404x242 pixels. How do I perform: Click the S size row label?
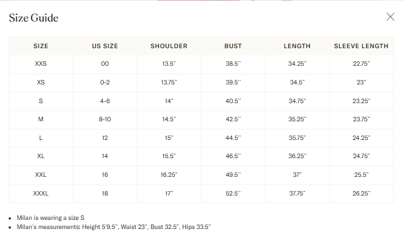41,101
